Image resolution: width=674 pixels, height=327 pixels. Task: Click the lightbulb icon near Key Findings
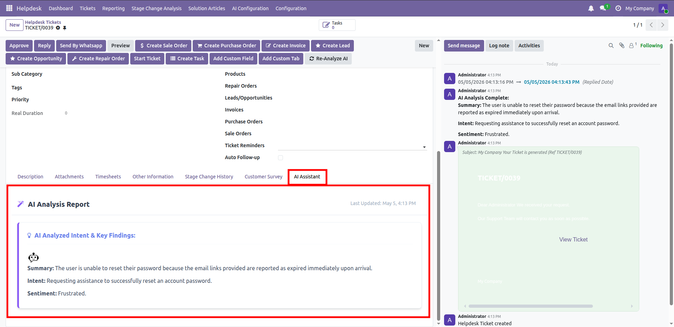click(29, 236)
